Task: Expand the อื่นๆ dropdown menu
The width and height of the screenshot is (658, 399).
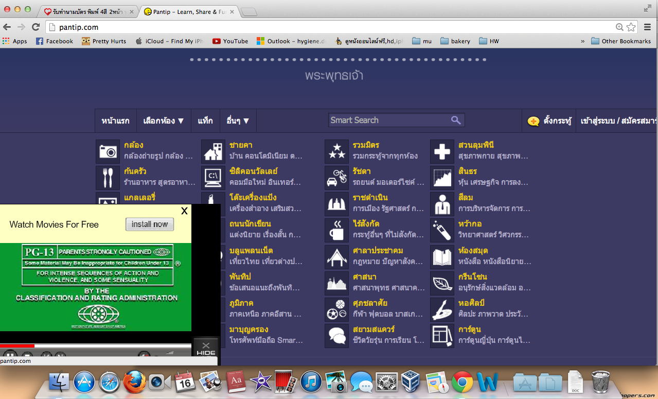Action: (x=238, y=121)
